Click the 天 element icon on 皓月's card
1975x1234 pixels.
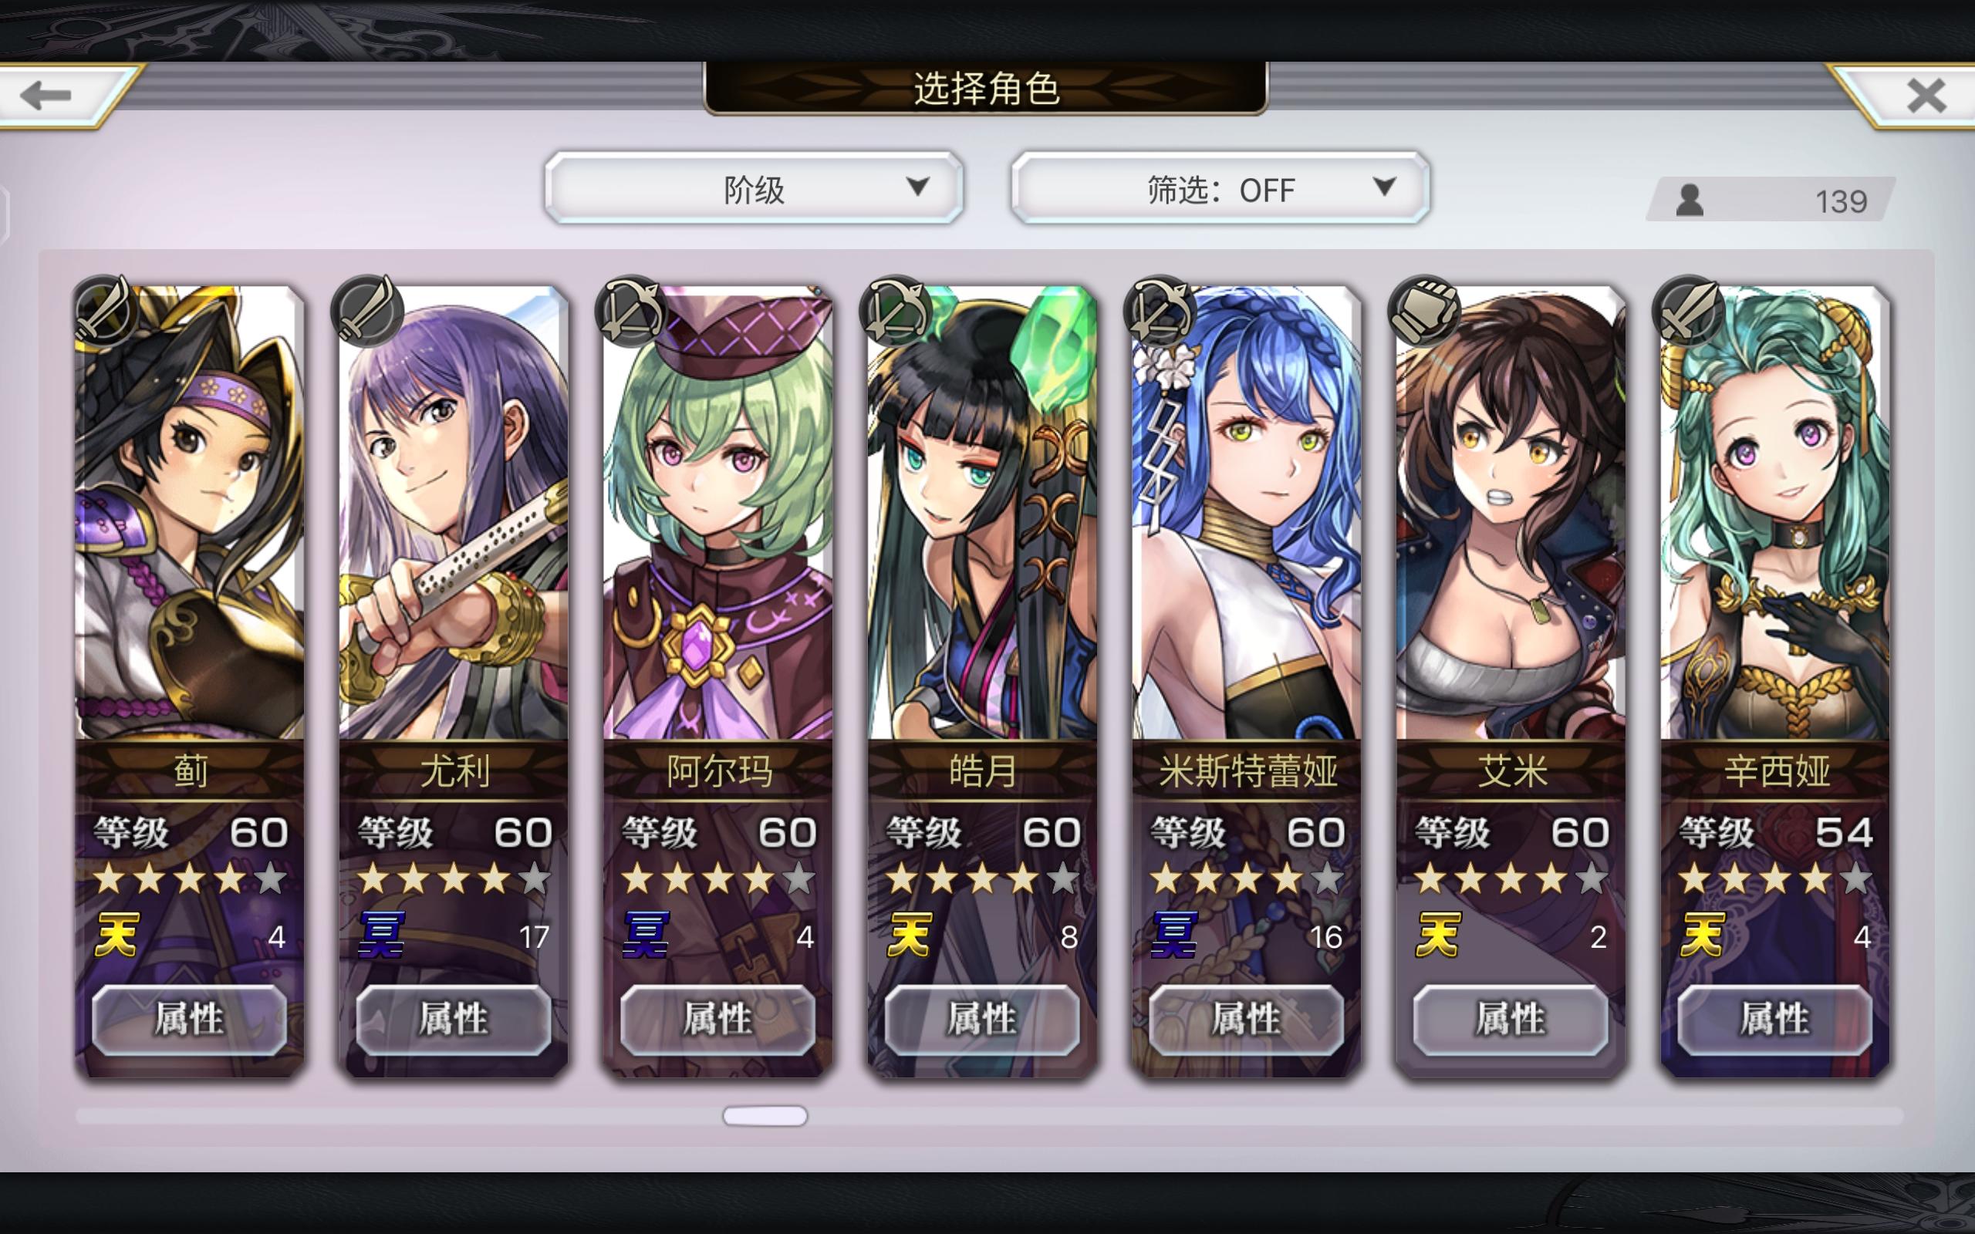[909, 935]
